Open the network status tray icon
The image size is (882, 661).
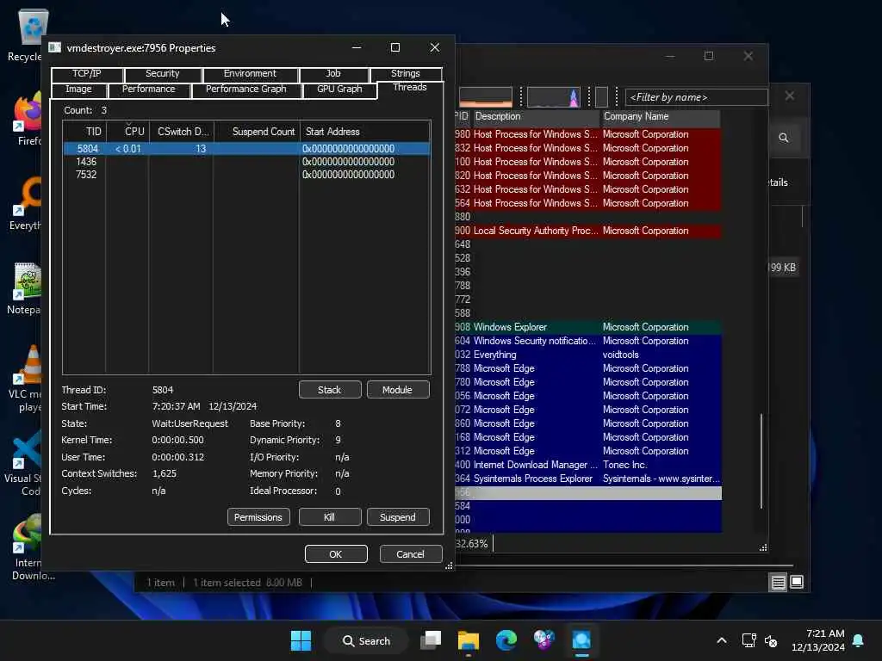click(x=748, y=640)
